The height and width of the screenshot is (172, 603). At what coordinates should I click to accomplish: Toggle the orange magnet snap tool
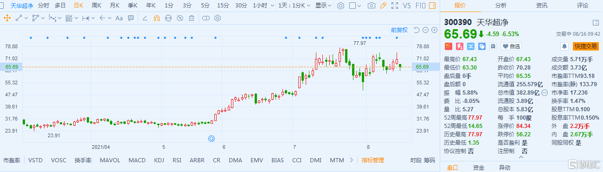click(156, 18)
